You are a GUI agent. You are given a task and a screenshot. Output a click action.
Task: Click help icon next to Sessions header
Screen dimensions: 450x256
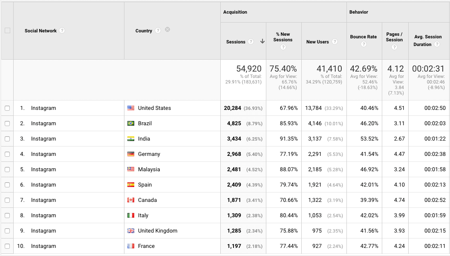click(251, 42)
